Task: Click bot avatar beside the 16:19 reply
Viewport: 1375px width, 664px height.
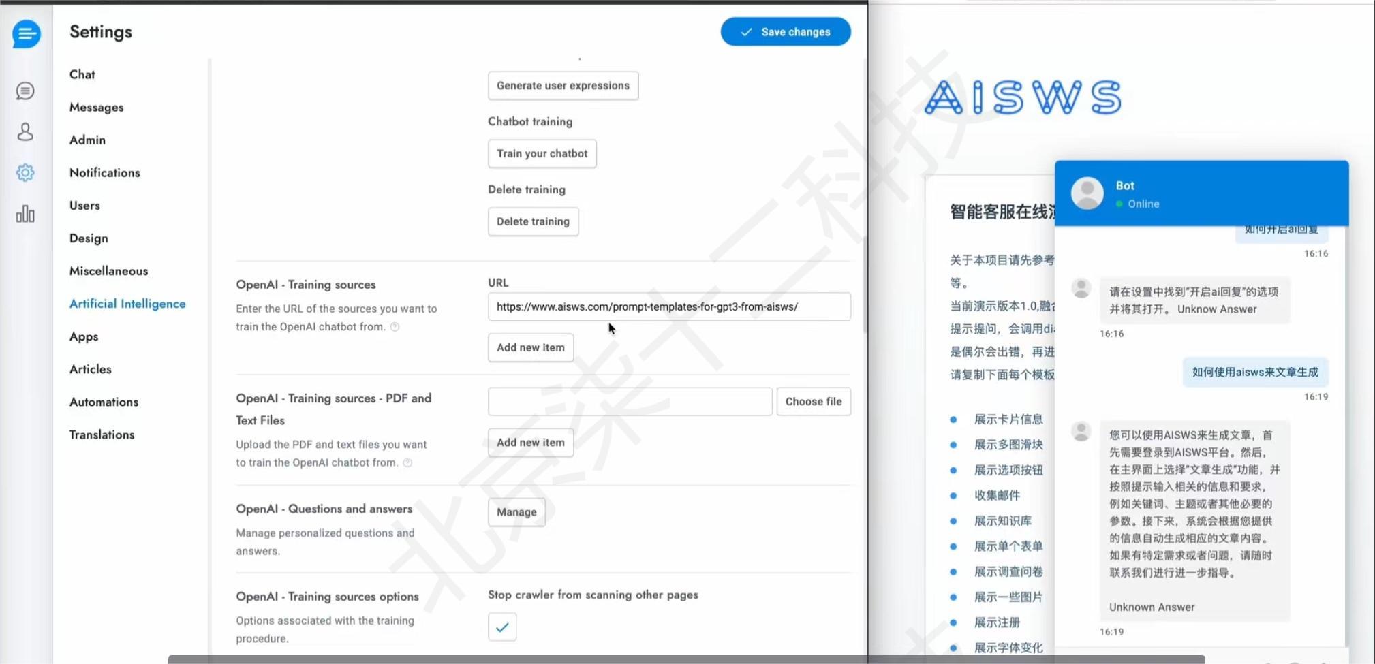Action: 1081,431
